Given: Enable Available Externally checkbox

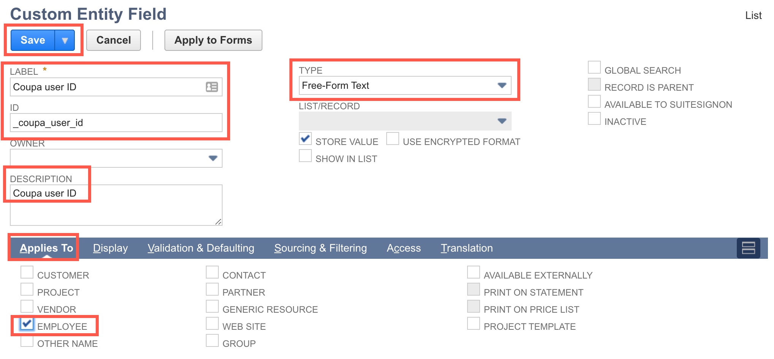Looking at the screenshot, I should (x=474, y=272).
